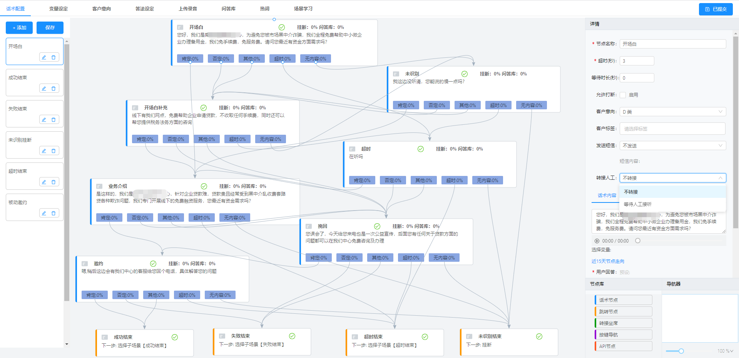Select 等待人工接听 option in dropdown
Screen dimensions: 739x358
click(x=637, y=204)
